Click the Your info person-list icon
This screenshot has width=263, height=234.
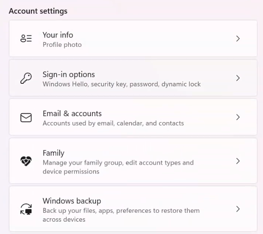26,38
